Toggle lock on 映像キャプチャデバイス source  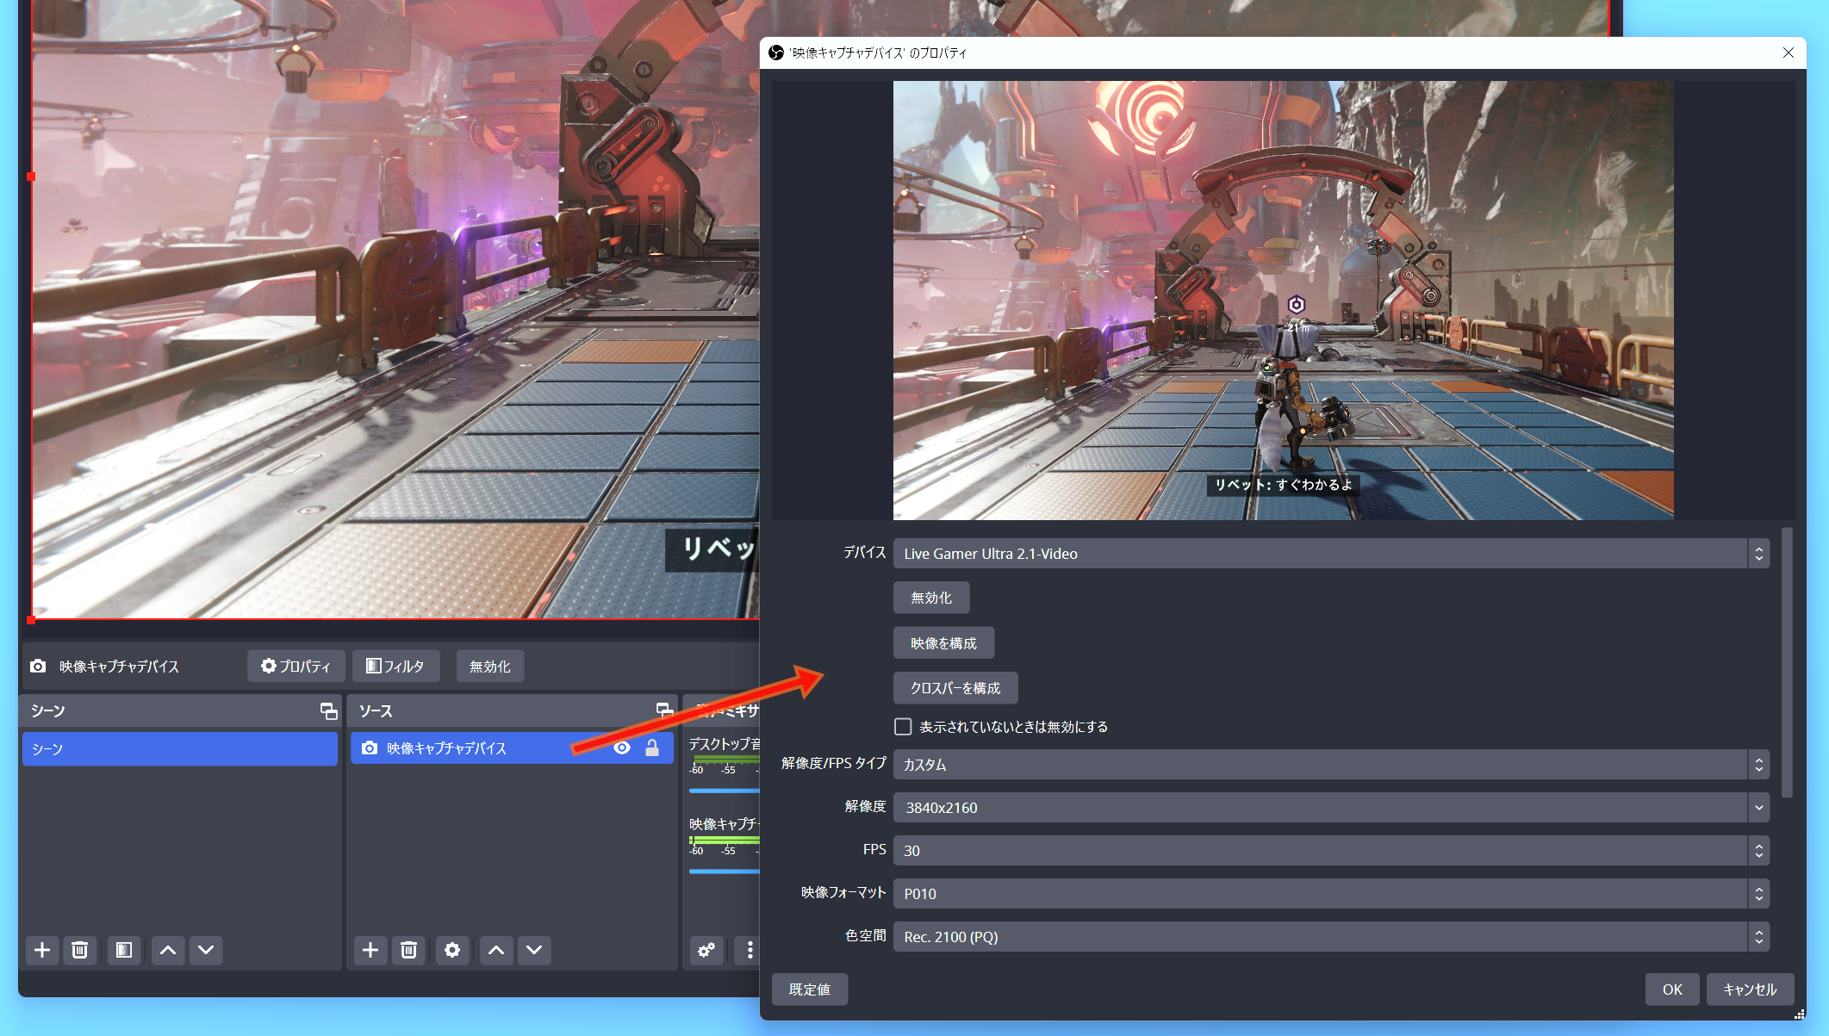[652, 748]
